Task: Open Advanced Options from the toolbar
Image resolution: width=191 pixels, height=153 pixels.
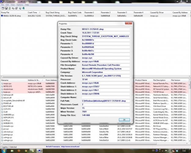Action: pyautogui.click(x=3, y=8)
